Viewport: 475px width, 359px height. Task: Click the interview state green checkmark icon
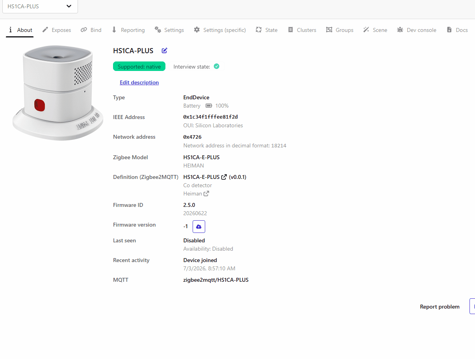coord(217,66)
